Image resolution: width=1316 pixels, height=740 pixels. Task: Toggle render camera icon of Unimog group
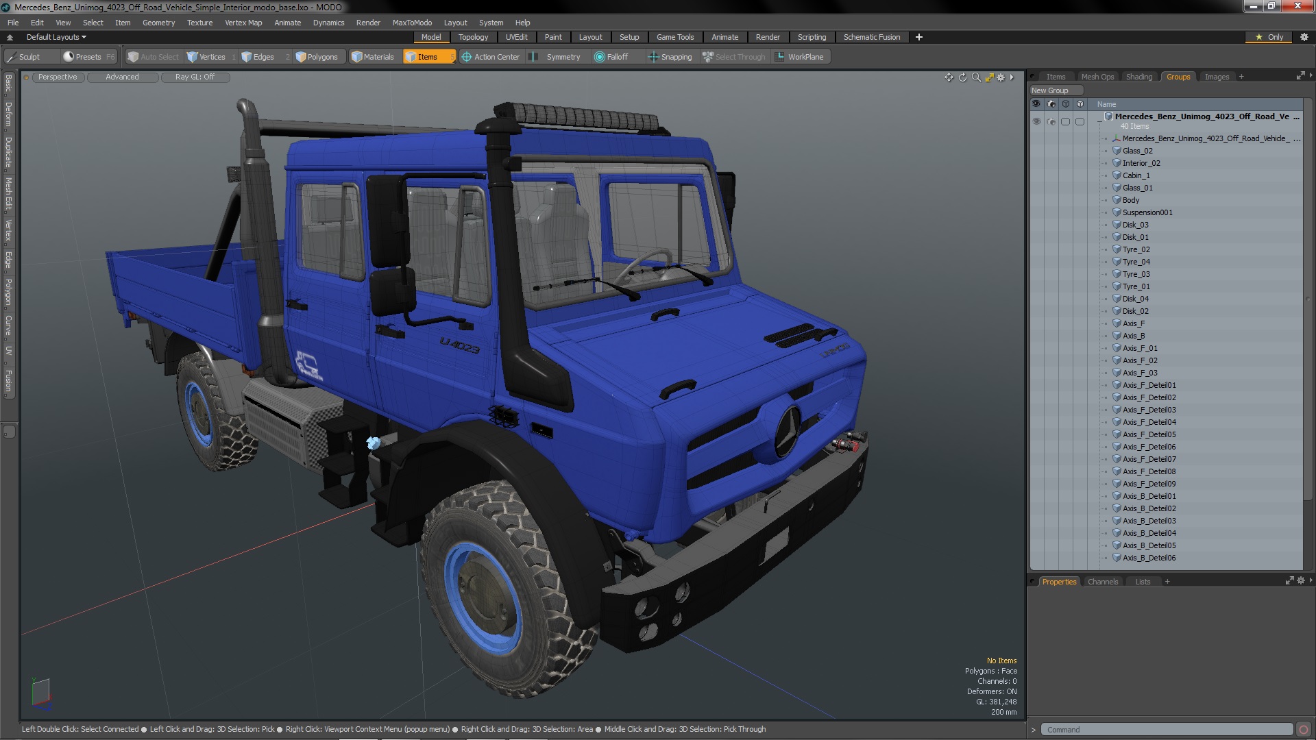(x=1051, y=121)
